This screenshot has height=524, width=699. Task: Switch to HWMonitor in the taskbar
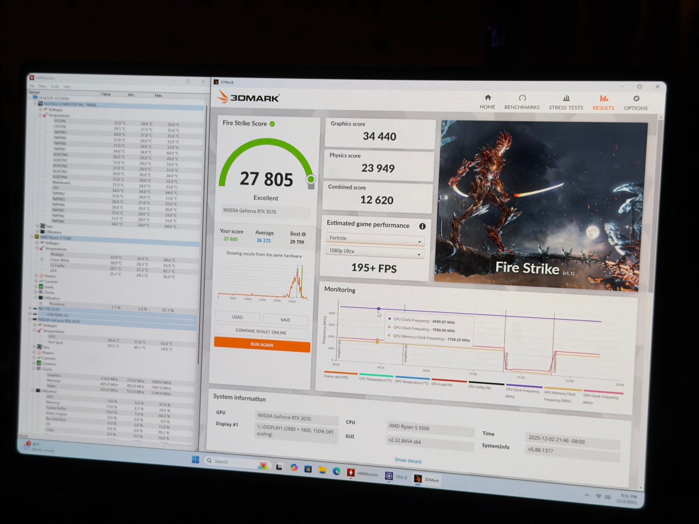coord(362,474)
